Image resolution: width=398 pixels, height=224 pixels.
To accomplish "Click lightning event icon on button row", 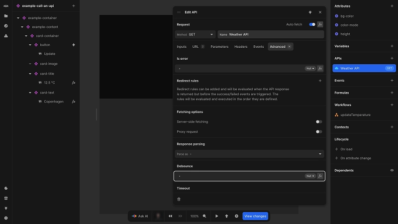I will tap(73, 45).
